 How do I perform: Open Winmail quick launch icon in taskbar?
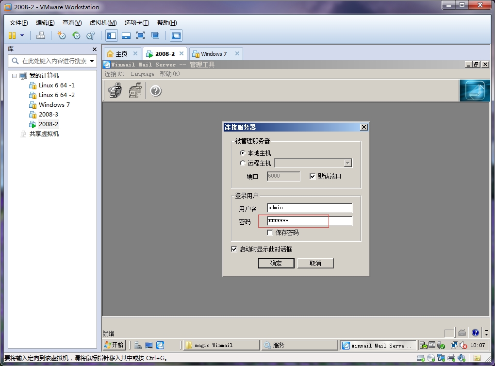coord(160,345)
